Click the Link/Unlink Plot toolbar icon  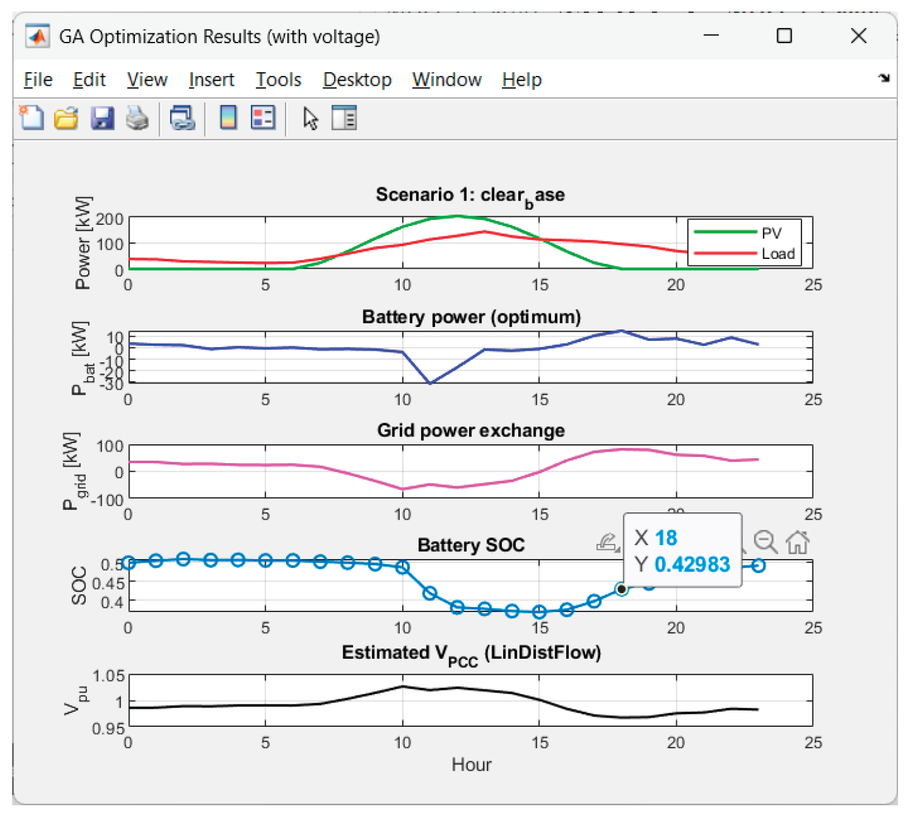coord(182,118)
